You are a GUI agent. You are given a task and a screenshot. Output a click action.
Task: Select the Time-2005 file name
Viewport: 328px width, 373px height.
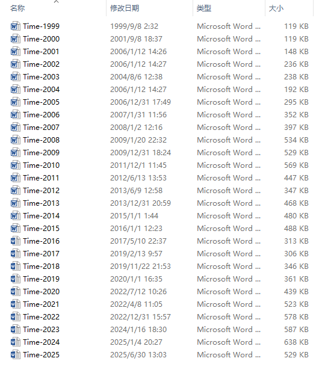pos(41,102)
